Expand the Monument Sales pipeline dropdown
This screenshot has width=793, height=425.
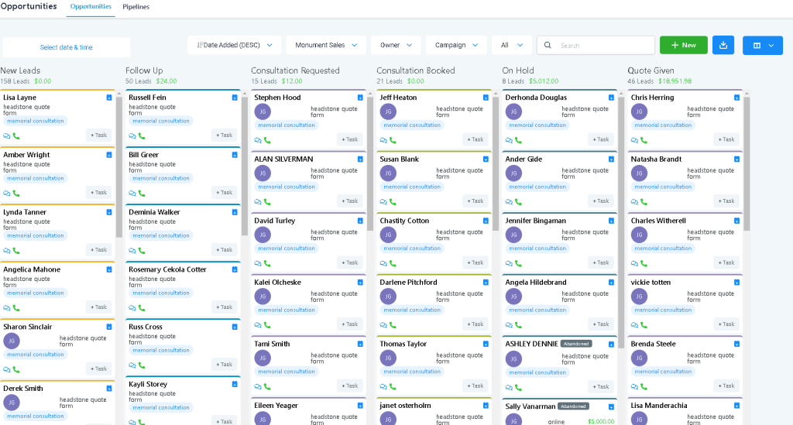(x=325, y=45)
